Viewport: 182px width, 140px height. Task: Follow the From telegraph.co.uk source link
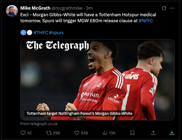point(39,124)
